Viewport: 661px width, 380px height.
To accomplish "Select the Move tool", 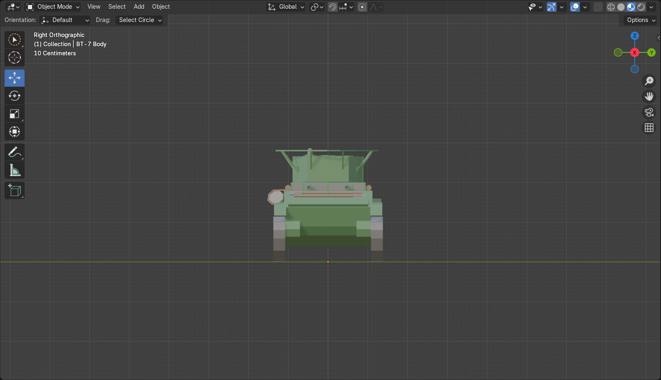I will pyautogui.click(x=15, y=78).
